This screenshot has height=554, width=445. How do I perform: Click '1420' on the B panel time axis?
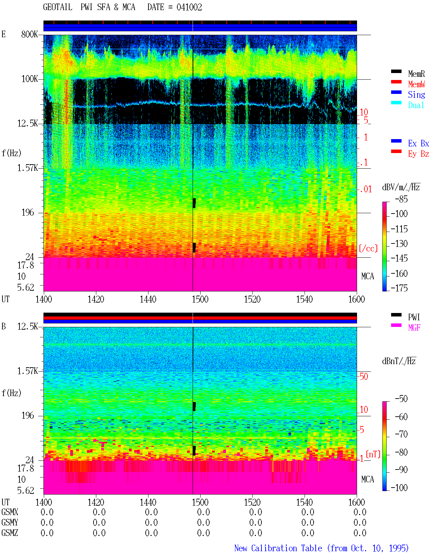point(96,503)
